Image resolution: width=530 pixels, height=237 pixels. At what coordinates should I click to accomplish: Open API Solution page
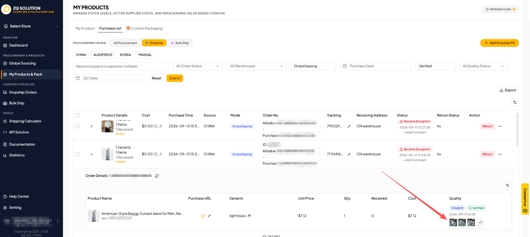(19, 132)
